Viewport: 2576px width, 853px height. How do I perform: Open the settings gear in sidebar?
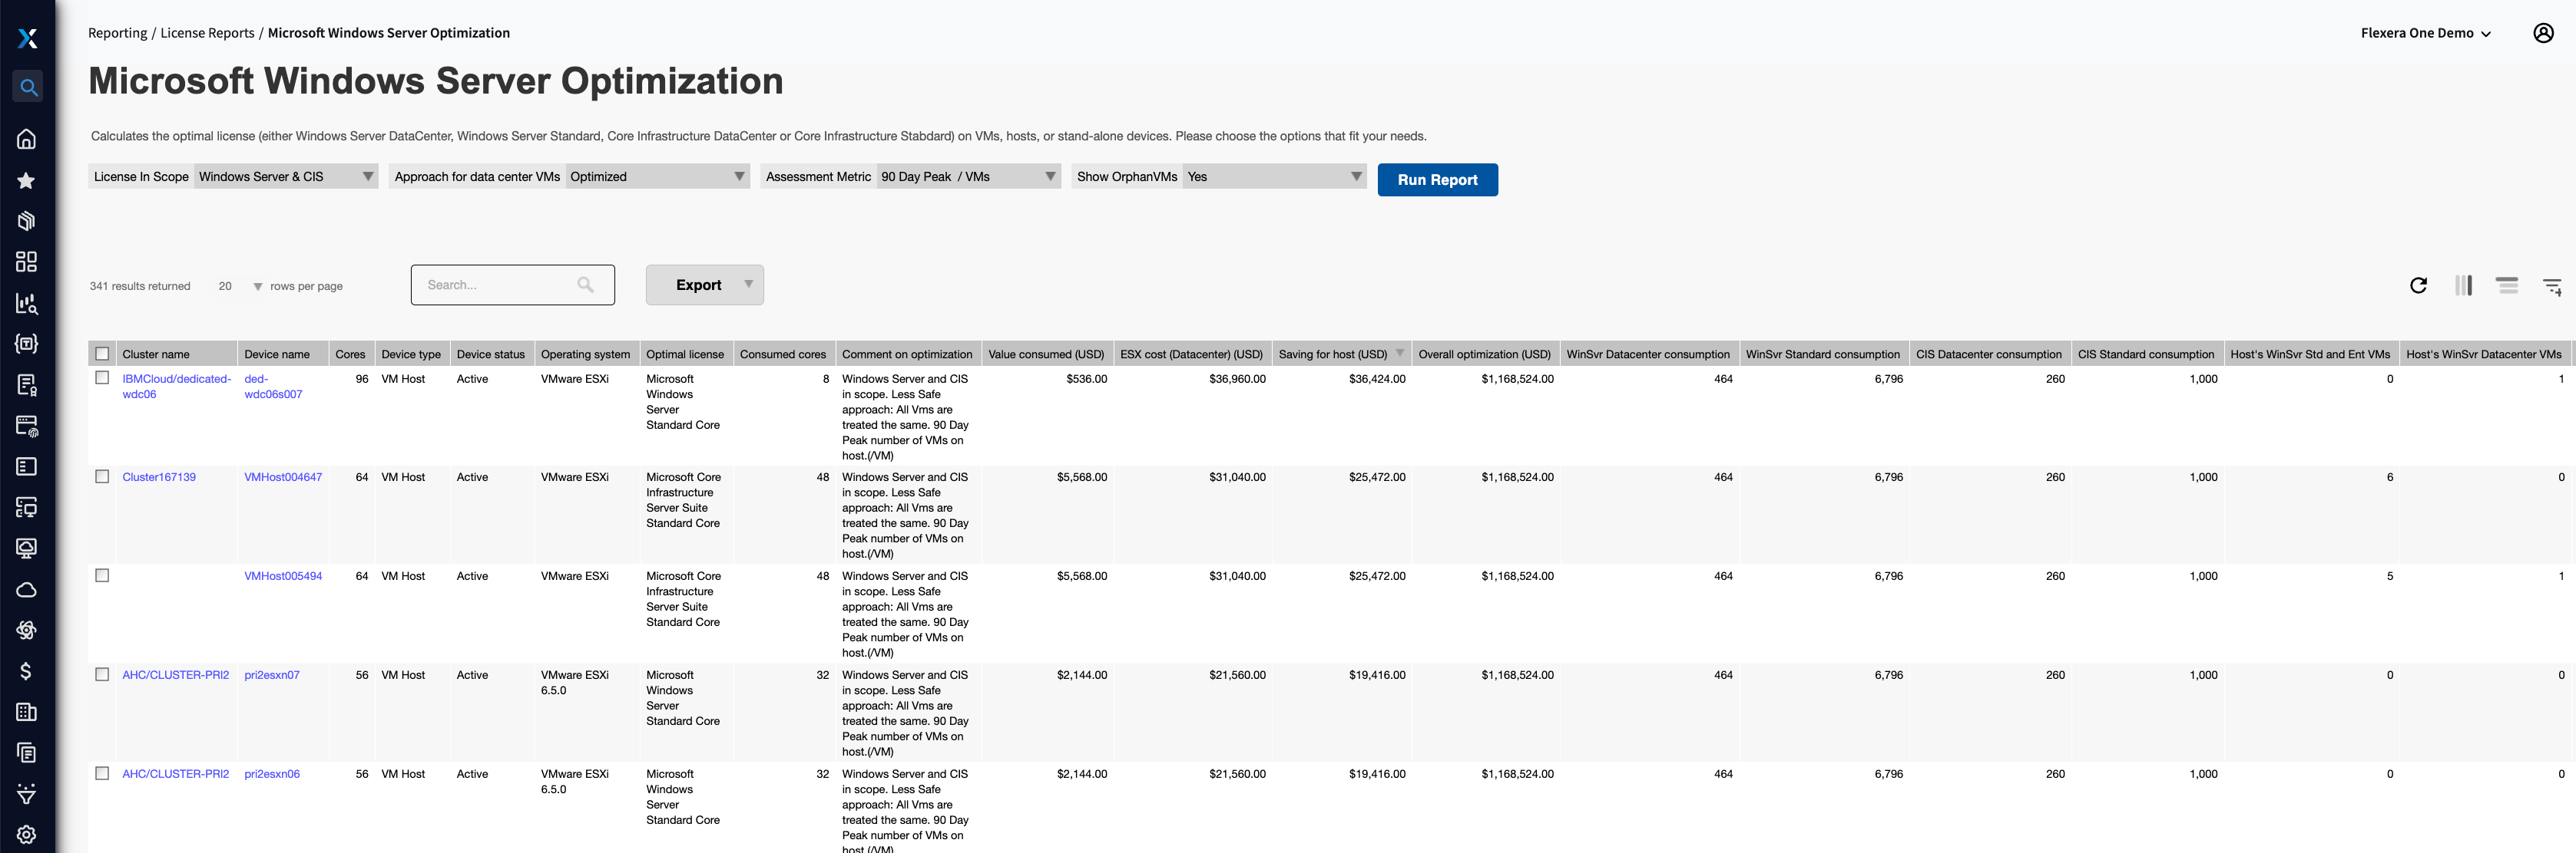click(x=27, y=834)
